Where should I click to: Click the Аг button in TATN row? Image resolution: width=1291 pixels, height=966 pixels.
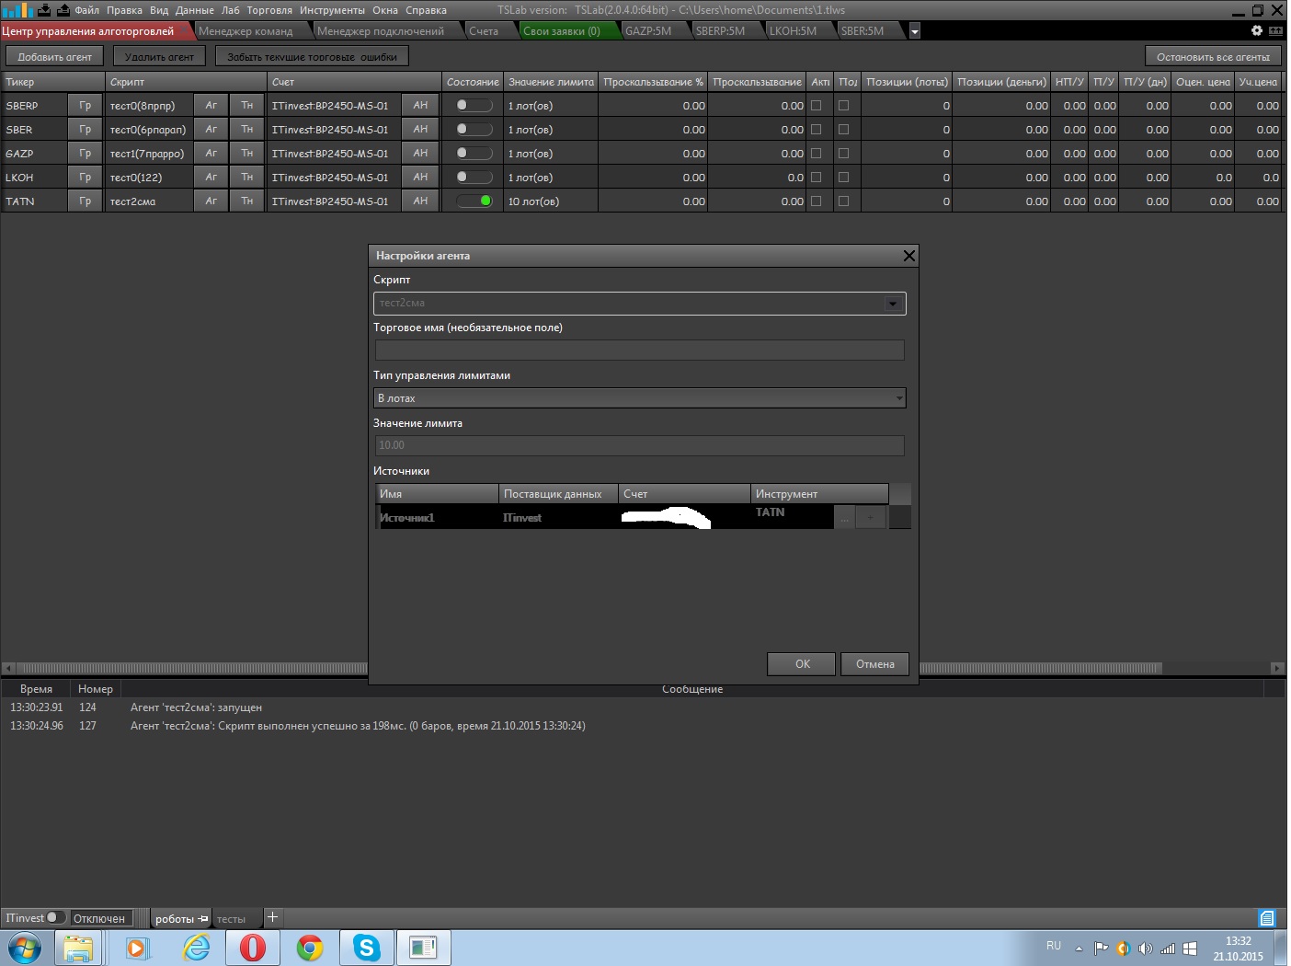tap(211, 201)
